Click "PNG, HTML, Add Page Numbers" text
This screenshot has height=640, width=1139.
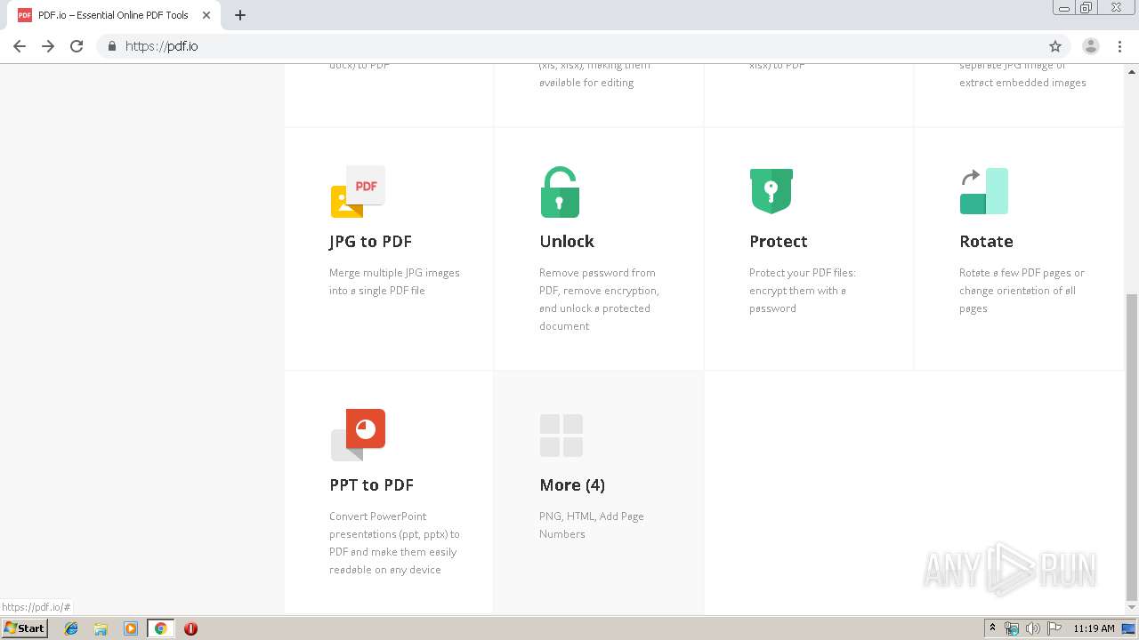(x=592, y=525)
